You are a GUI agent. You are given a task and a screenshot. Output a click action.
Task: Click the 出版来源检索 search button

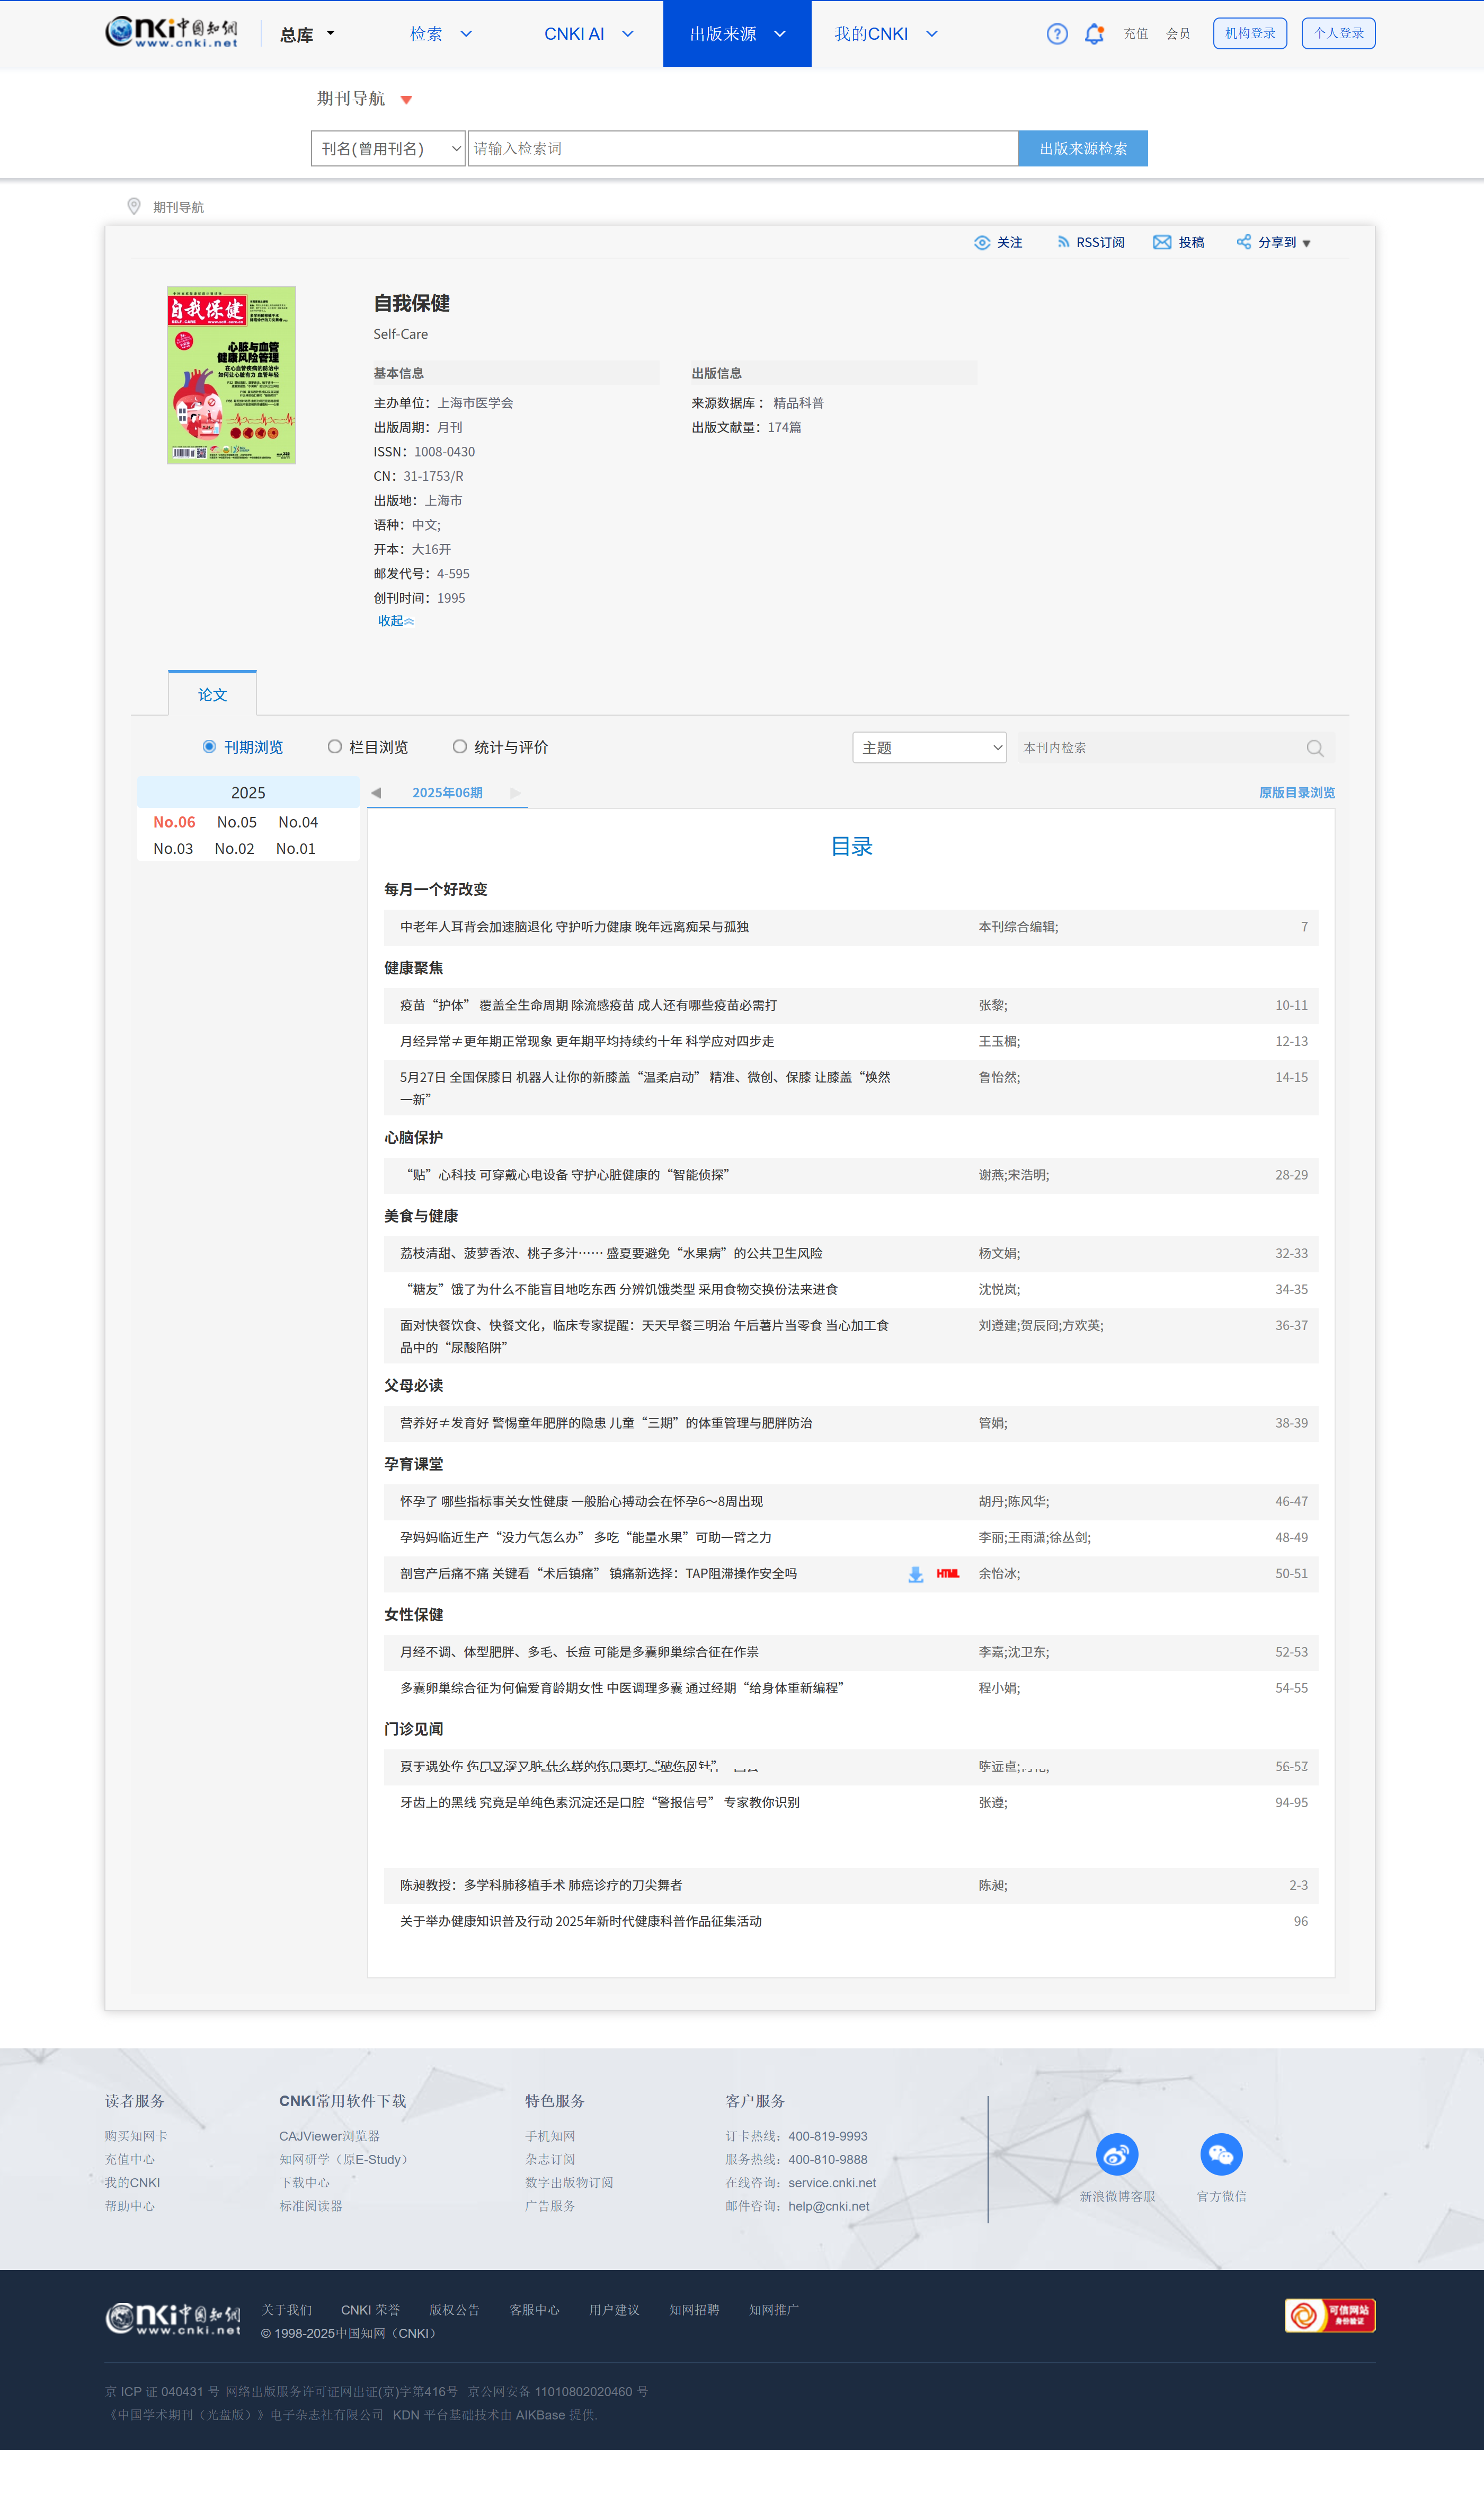pos(1082,149)
